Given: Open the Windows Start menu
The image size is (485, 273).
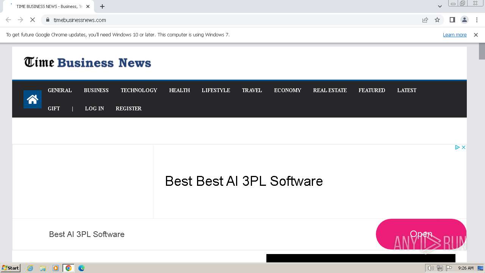Looking at the screenshot, I should coord(10,268).
